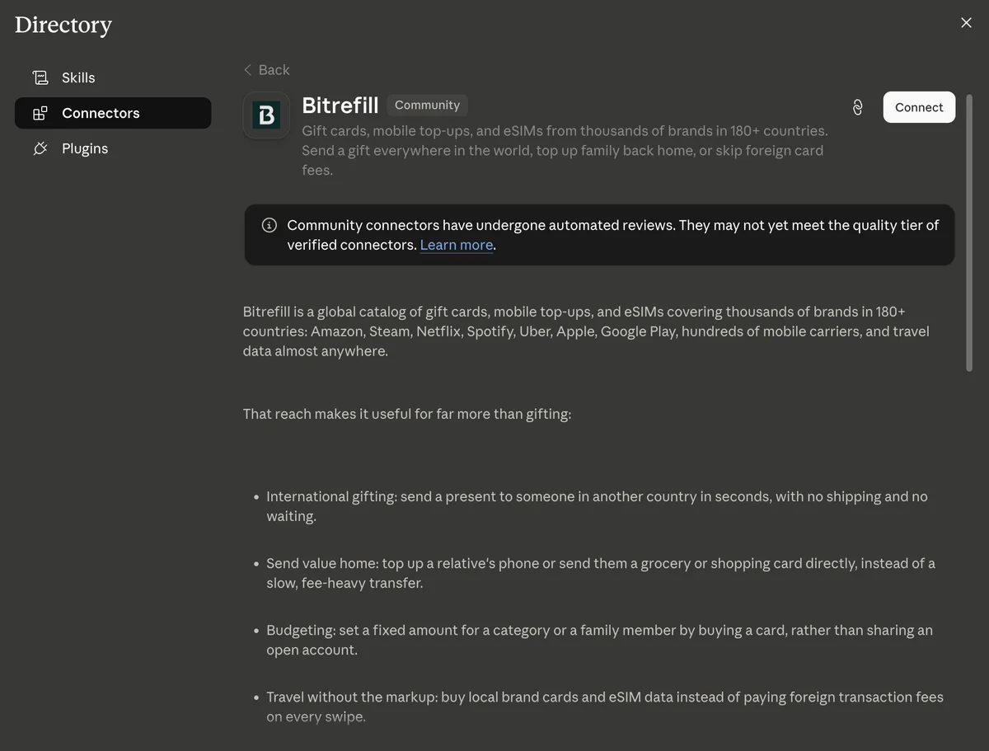This screenshot has width=989, height=751.
Task: Click the vertical scrollbar thumb
Action: click(969, 232)
